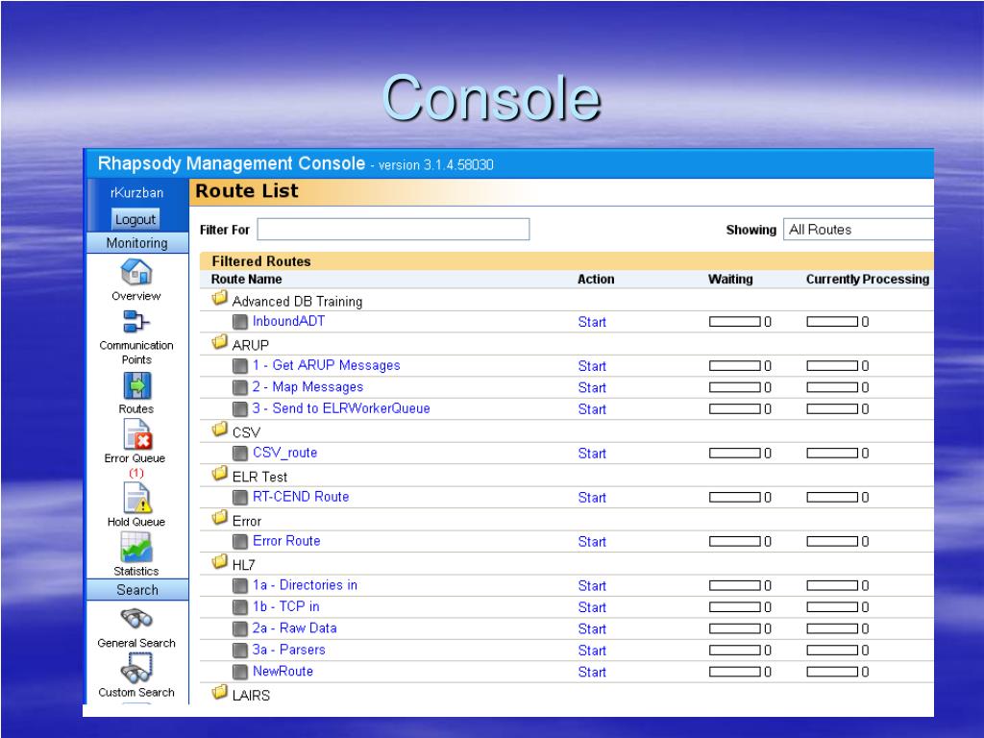This screenshot has height=738, width=984.
Task: Click the Filtered Routes heading
Action: click(x=261, y=261)
